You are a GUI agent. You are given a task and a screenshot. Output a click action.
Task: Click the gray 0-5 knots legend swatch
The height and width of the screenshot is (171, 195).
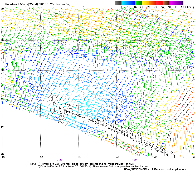coord(118,3)
